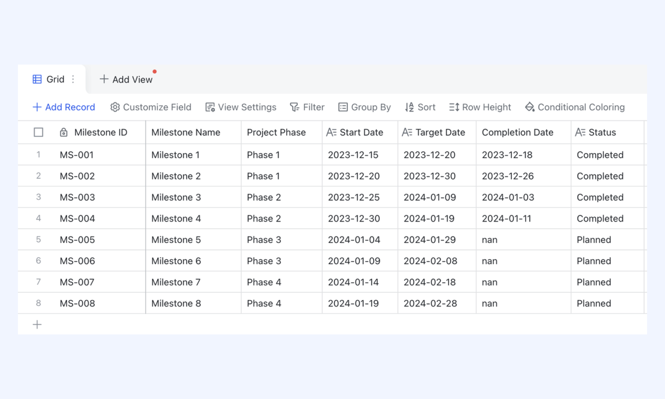Viewport: 665px width, 399px height.
Task: Select the MS-004 cell
Action: point(101,218)
